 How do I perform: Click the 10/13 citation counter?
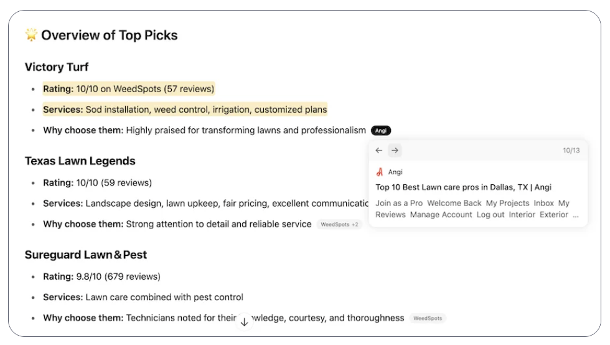[571, 150]
